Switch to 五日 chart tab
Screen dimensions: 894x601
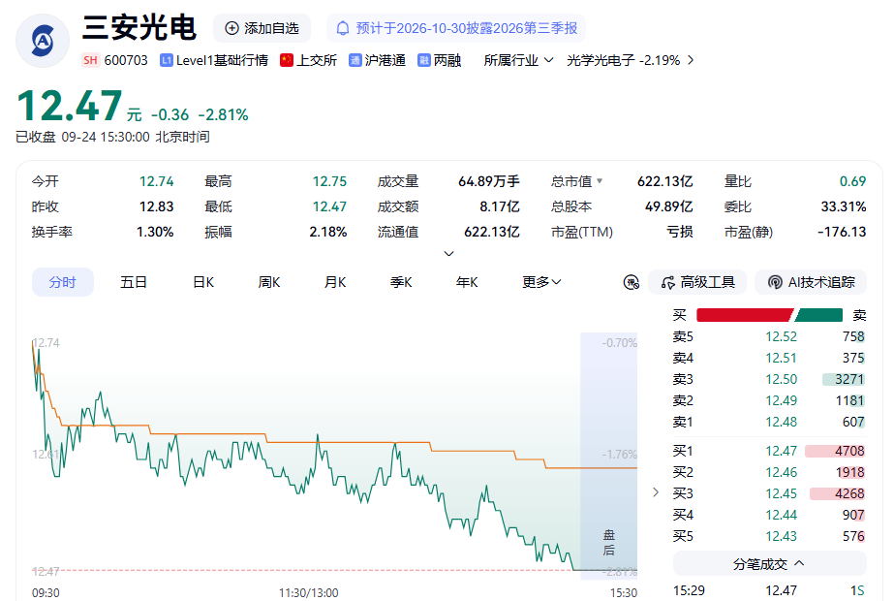134,282
